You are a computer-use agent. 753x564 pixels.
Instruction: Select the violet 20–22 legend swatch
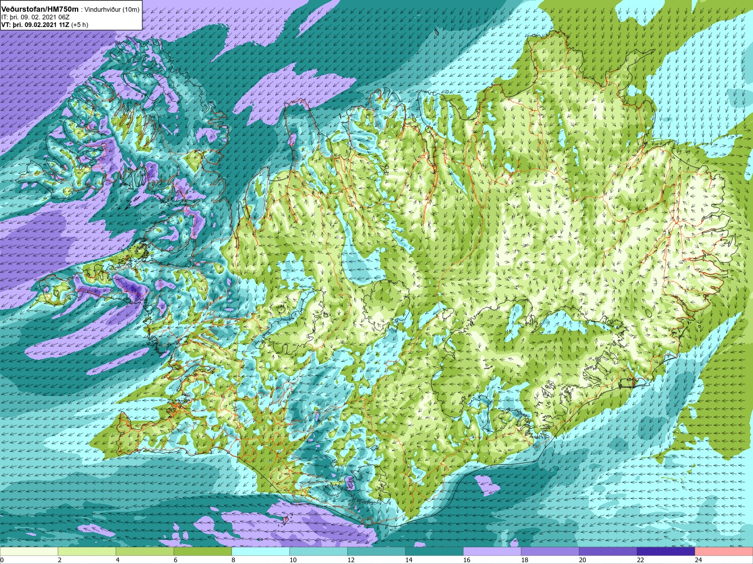(x=608, y=552)
